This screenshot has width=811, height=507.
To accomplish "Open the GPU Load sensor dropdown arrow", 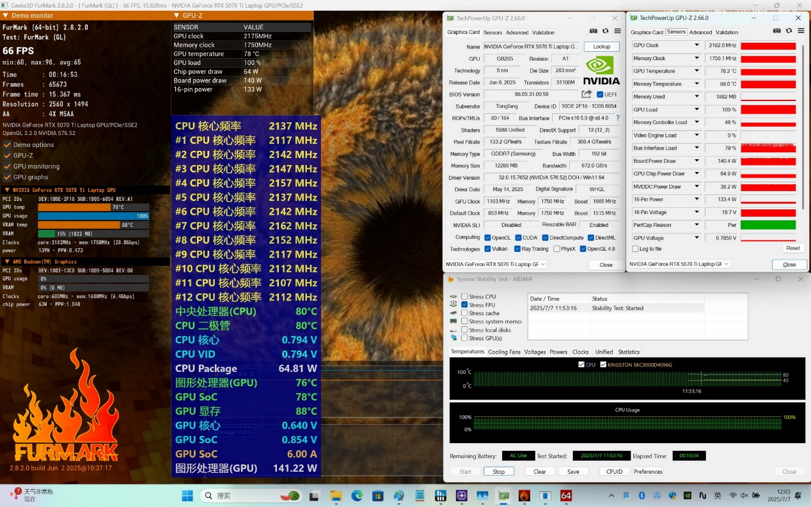I will tap(697, 109).
